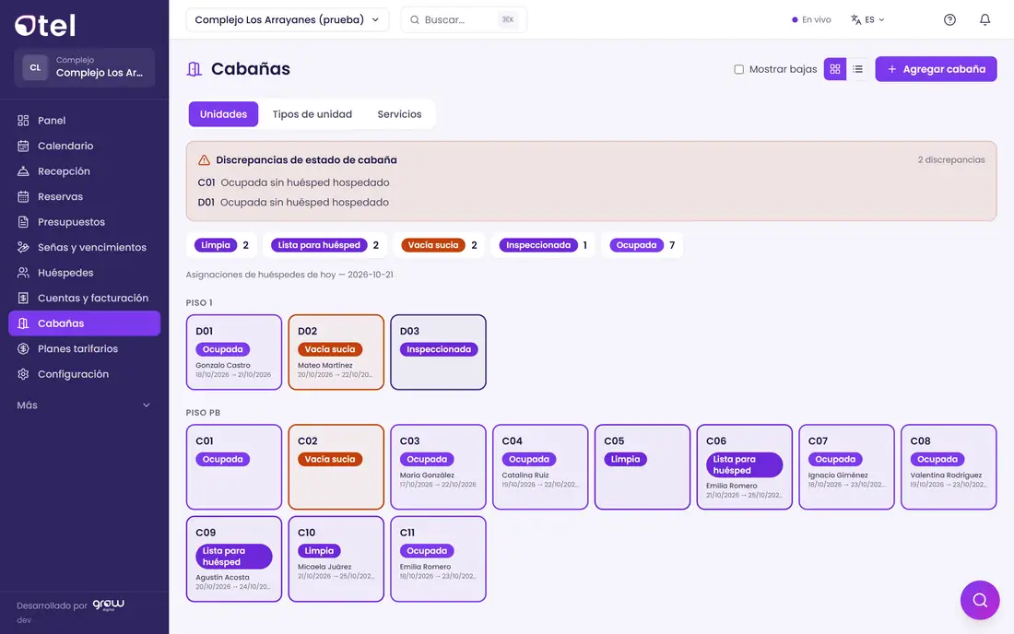Open the Complejo Los Arrayanes dropdown

[287, 20]
